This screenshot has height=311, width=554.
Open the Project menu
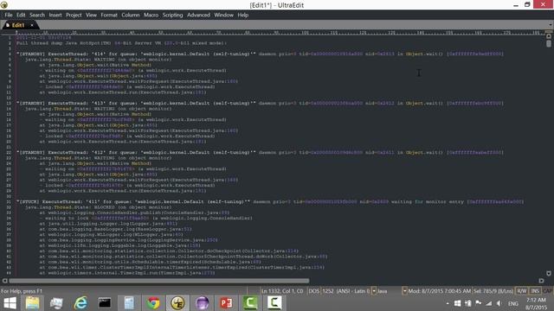pos(74,15)
